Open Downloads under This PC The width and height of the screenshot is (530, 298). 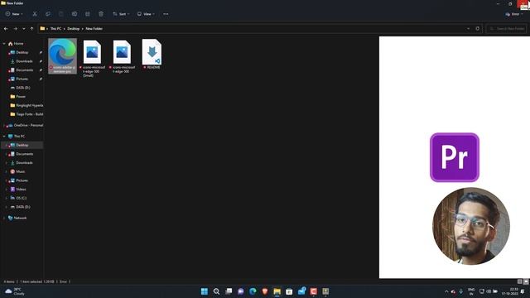[24, 162]
